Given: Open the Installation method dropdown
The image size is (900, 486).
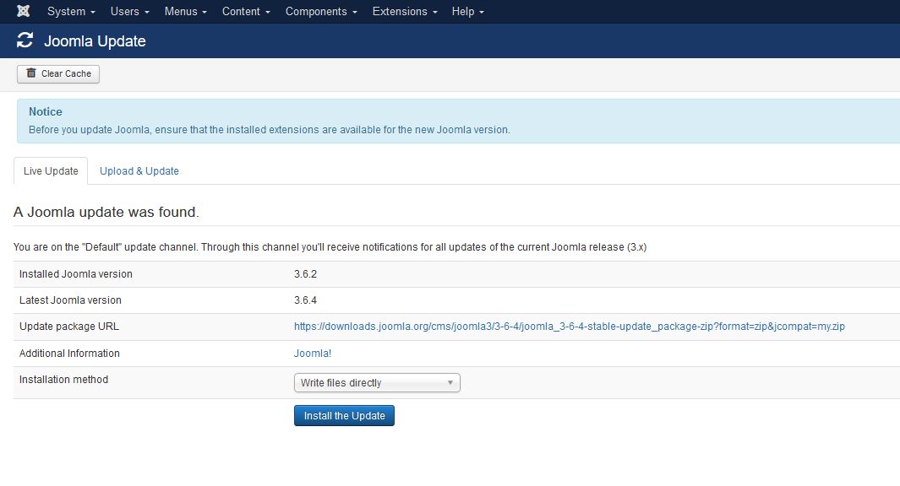Looking at the screenshot, I should [x=376, y=382].
